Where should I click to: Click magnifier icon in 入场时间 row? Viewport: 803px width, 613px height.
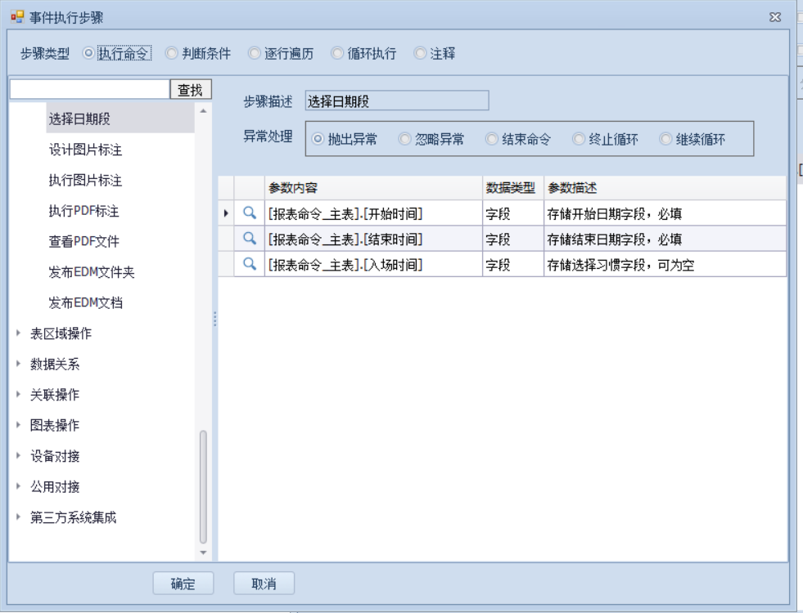tap(250, 264)
